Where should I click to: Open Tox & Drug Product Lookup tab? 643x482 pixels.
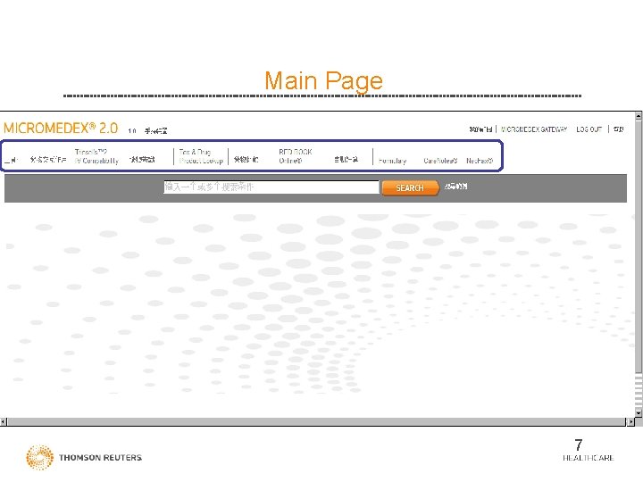click(201, 156)
